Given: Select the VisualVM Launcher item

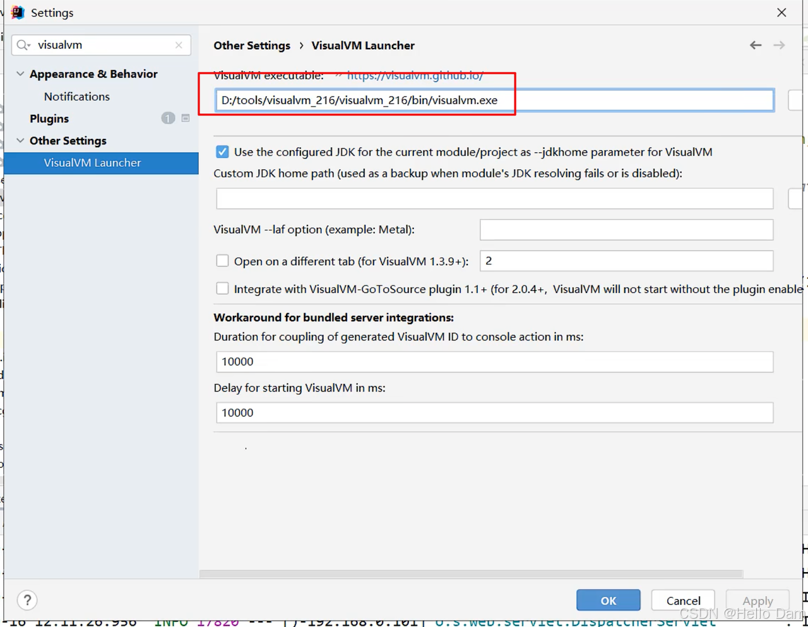Looking at the screenshot, I should point(101,163).
